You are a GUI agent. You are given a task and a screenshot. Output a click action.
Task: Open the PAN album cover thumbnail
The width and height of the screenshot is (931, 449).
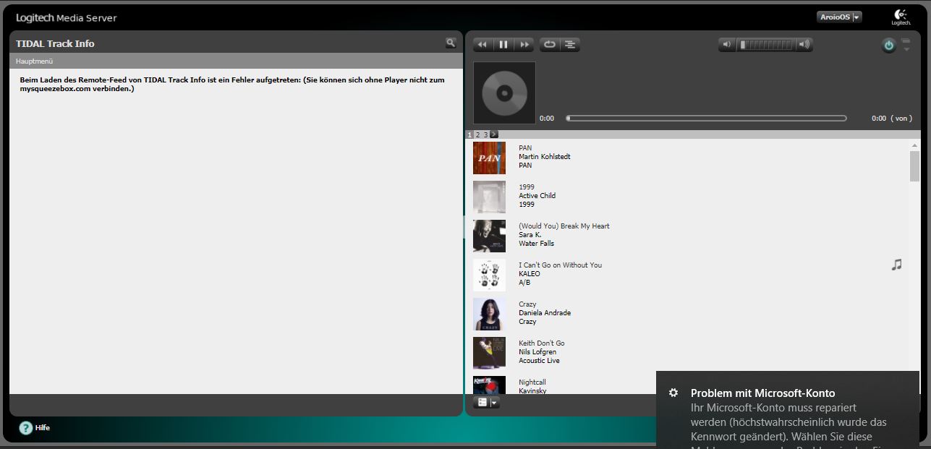(489, 158)
